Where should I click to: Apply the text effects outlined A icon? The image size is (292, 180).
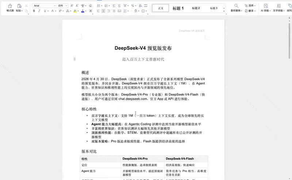pos(68,11)
